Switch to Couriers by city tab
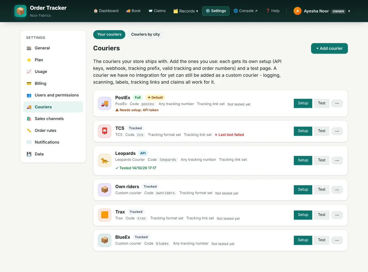Screen dimensions: 368x272 (145, 34)
